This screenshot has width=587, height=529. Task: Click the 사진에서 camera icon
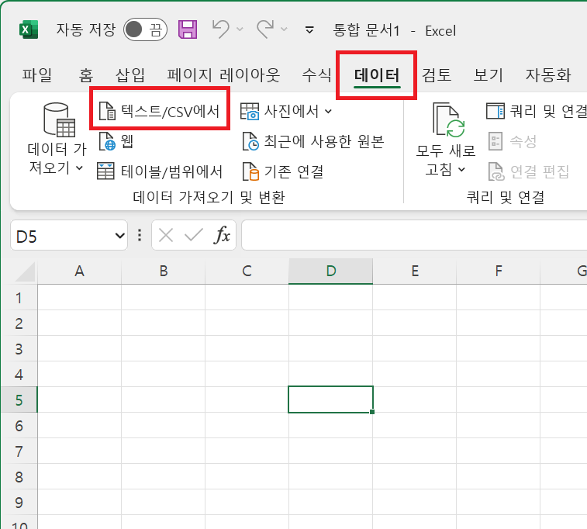click(x=250, y=111)
